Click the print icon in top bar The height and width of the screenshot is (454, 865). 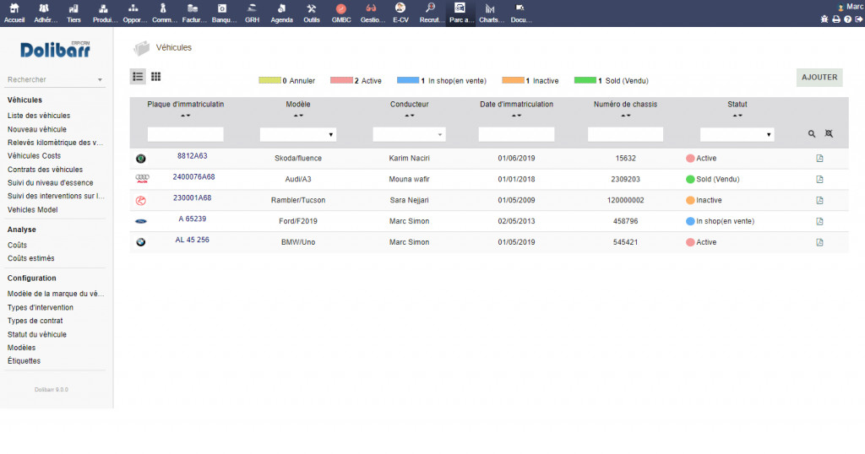[x=835, y=19]
